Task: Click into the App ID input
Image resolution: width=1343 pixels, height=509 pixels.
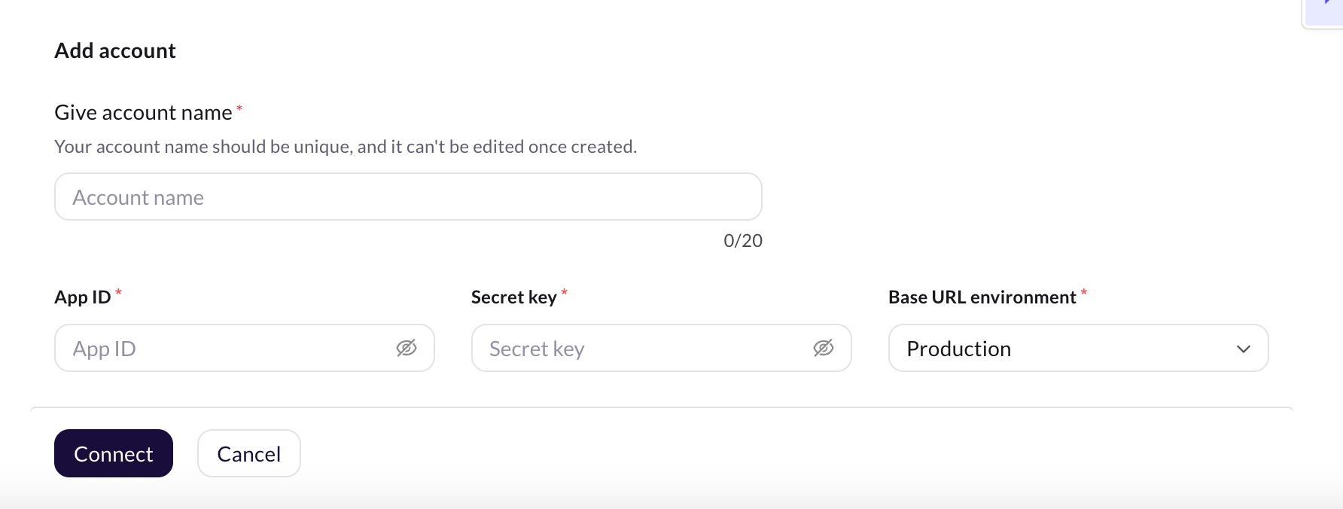Action: point(226,348)
